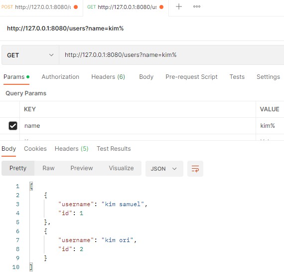Toggle the word wrap icon in response
The image size is (284, 277).
coord(195,169)
